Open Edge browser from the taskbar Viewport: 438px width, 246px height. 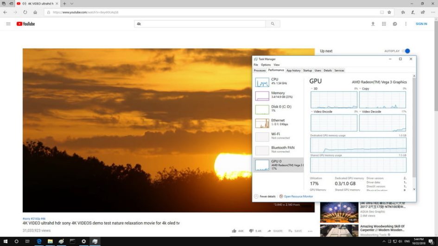39,241
